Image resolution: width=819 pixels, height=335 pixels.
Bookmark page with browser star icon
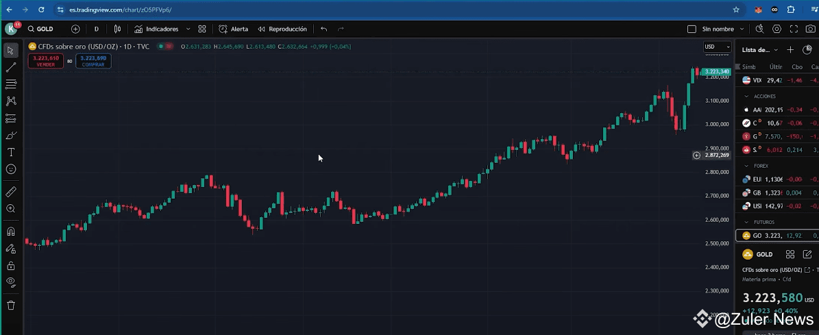coord(737,10)
